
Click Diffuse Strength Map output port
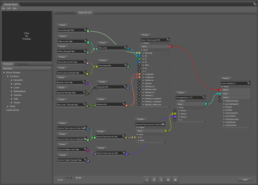88,53
